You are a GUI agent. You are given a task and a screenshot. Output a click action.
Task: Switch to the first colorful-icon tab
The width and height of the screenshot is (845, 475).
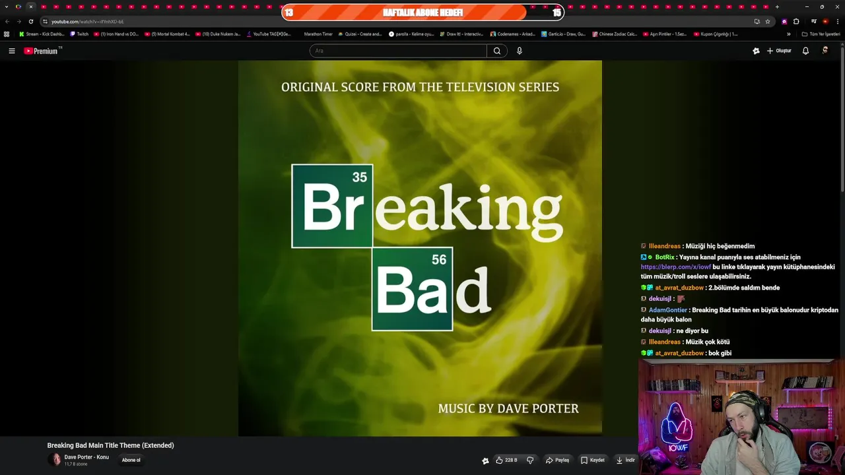pos(18,7)
